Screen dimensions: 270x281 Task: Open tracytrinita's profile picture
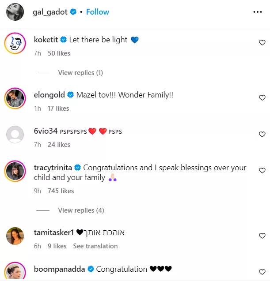click(x=15, y=171)
